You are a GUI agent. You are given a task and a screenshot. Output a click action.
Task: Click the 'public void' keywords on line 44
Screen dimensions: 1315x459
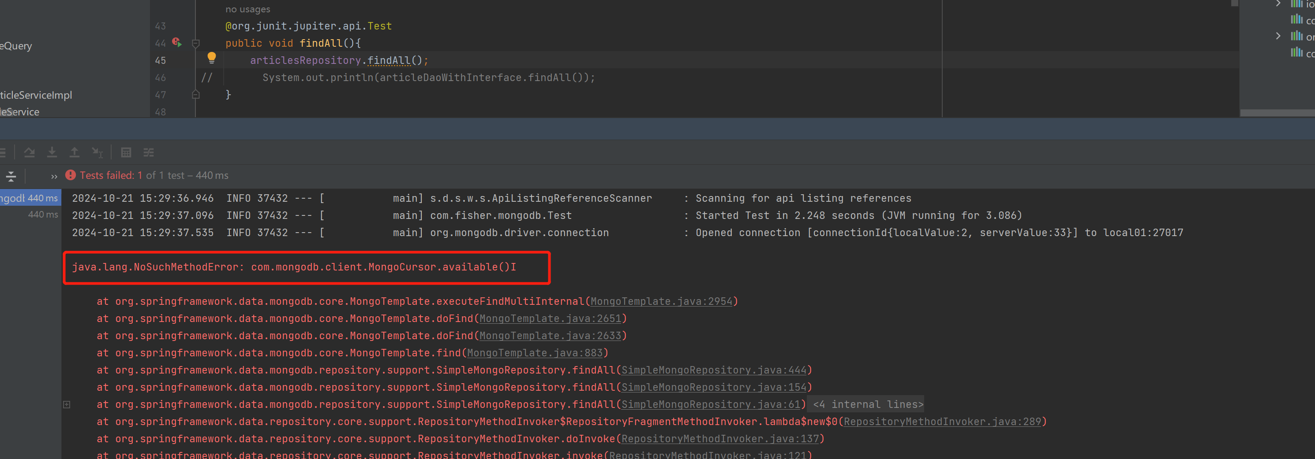(259, 43)
